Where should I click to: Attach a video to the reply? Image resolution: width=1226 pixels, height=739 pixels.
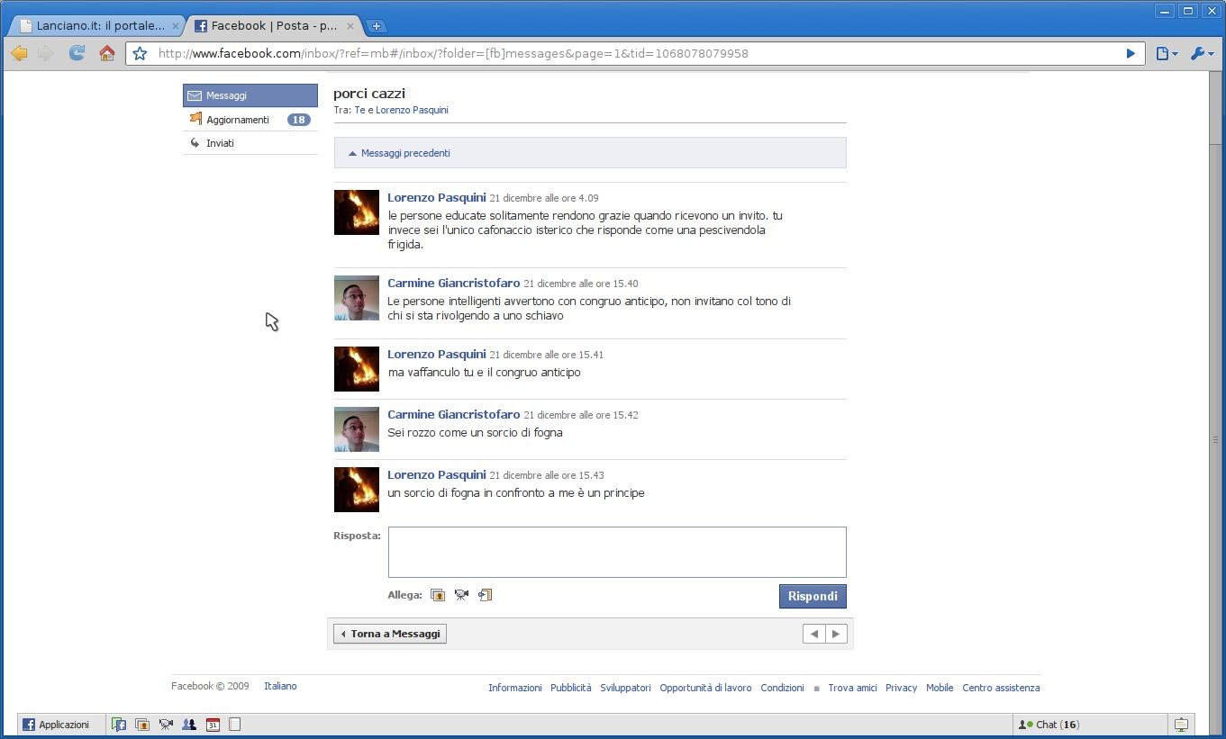tap(461, 595)
